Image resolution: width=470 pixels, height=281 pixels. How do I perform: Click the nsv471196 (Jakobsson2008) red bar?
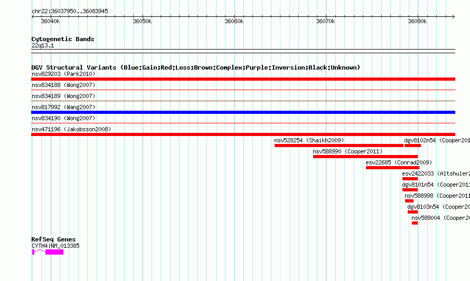[243, 134]
